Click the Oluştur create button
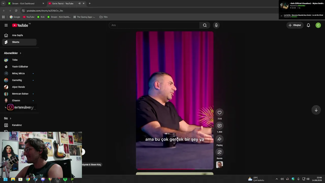 [x=295, y=25]
